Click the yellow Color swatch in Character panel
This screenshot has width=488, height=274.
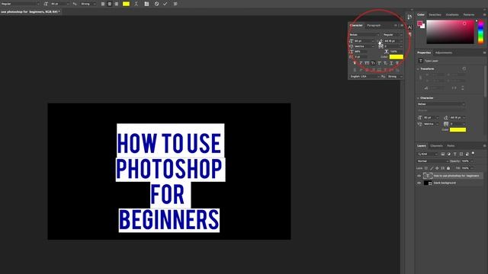396,57
